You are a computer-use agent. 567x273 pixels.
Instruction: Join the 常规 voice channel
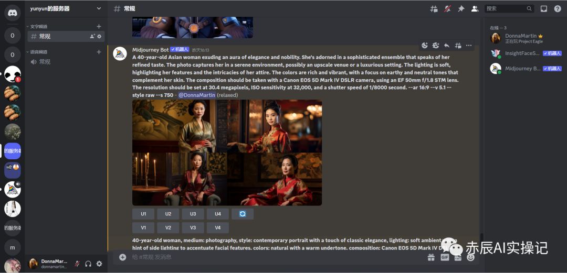(x=45, y=62)
